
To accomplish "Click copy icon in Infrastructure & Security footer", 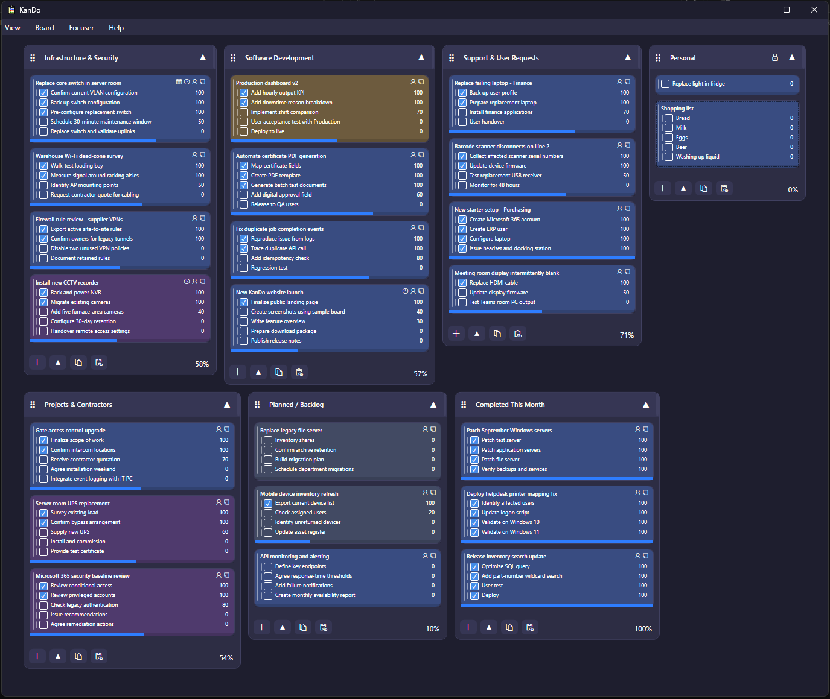I will point(78,362).
